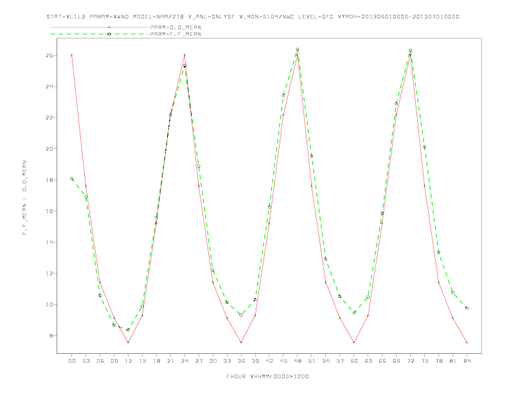
Task: Click x-axis forecast hour label 30
Action: (213, 361)
